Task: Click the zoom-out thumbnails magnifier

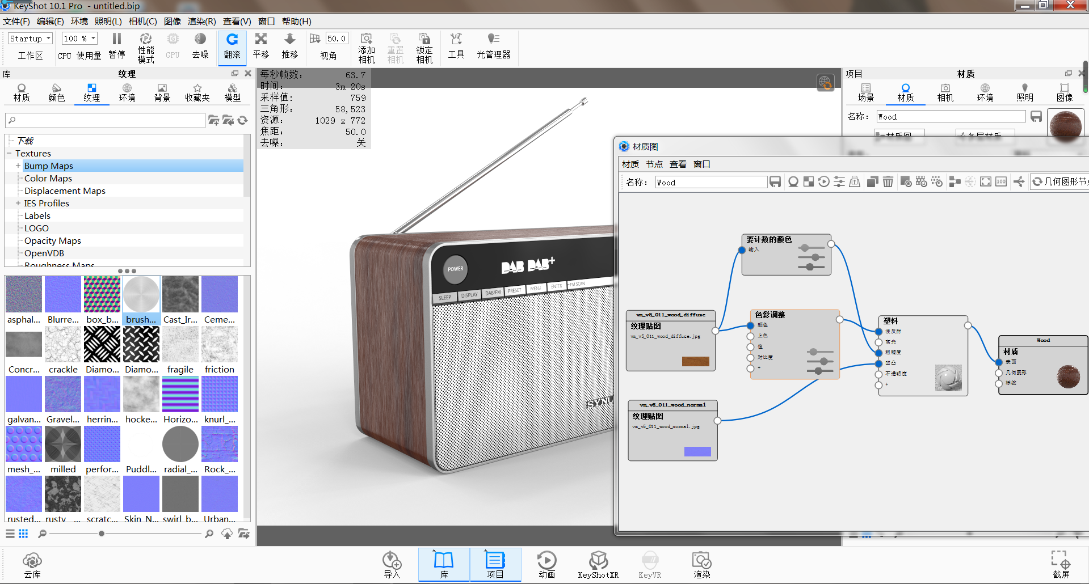Action: pyautogui.click(x=42, y=534)
